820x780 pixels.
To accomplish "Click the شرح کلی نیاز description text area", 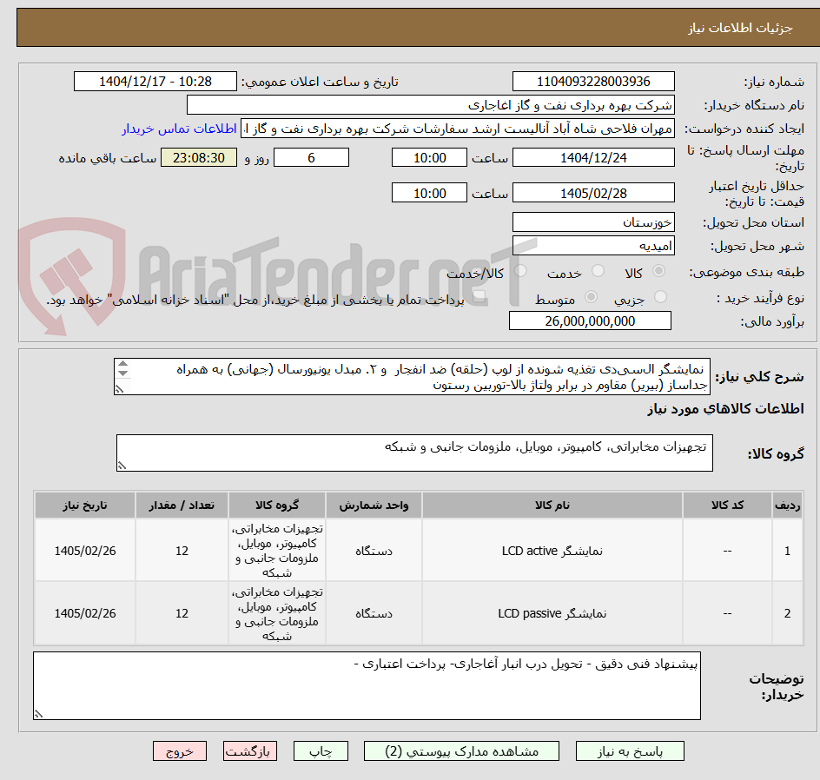I will click(412, 376).
